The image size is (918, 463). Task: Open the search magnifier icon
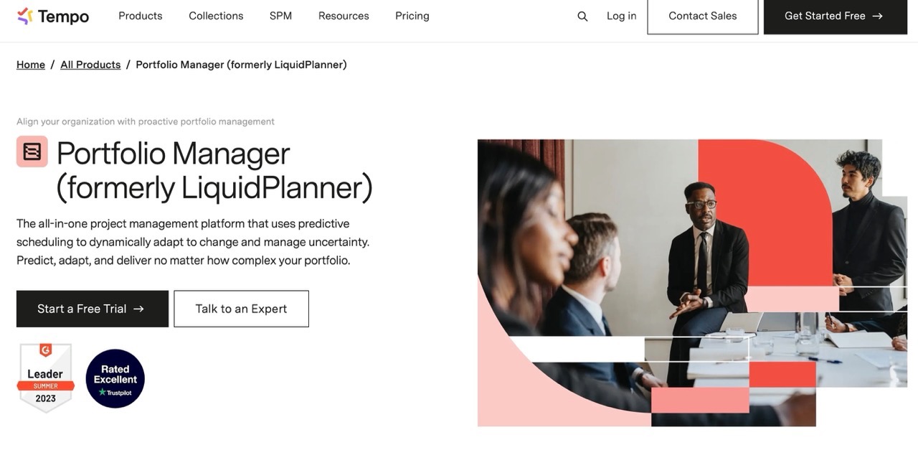(582, 15)
